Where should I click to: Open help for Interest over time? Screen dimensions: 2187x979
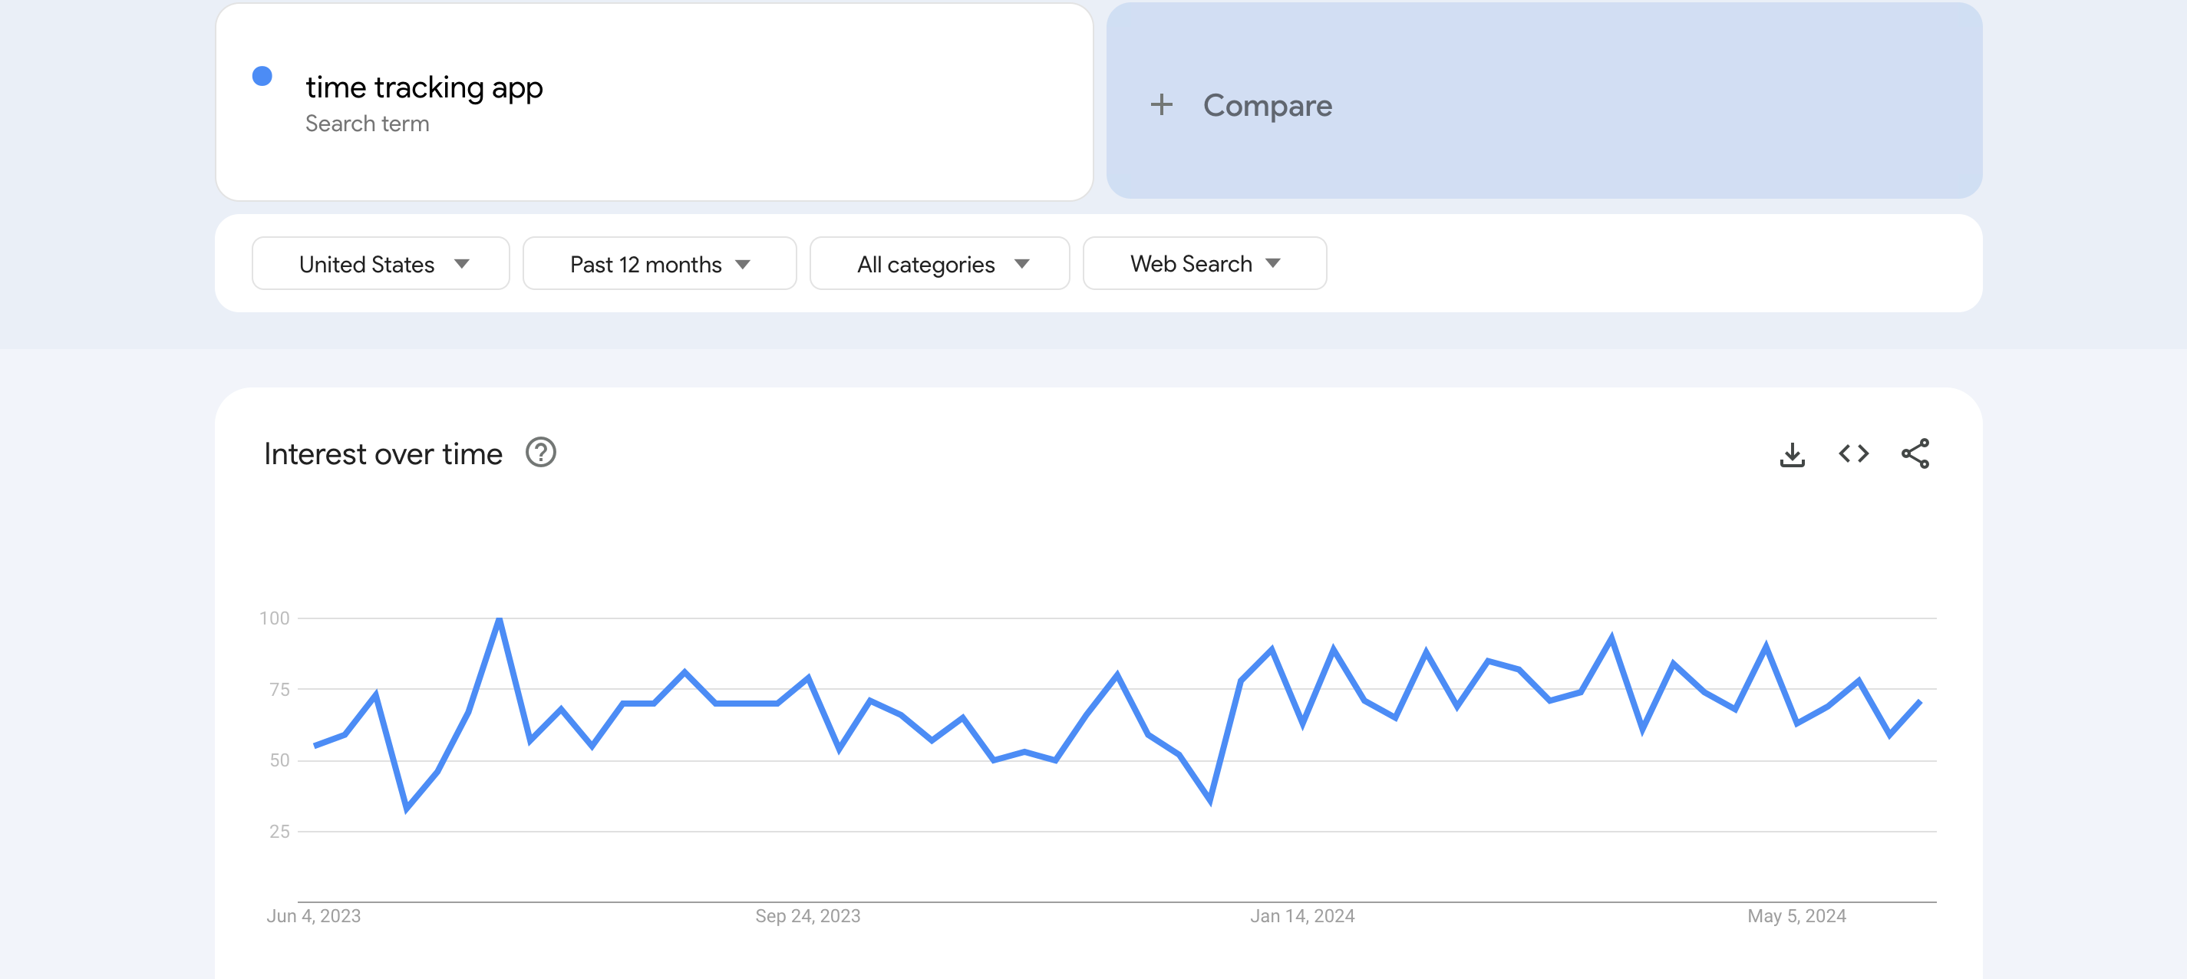(540, 453)
